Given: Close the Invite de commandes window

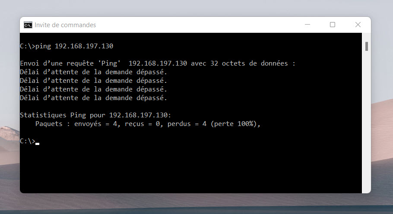Looking at the screenshot, I should pos(358,25).
